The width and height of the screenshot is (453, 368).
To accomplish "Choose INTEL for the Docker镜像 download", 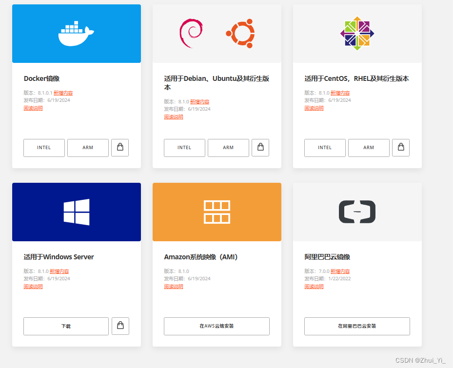I will click(x=44, y=148).
